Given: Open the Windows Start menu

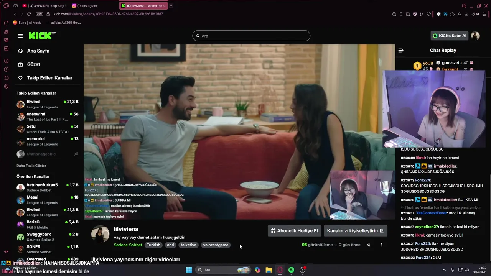Looking at the screenshot, I should click(189, 270).
